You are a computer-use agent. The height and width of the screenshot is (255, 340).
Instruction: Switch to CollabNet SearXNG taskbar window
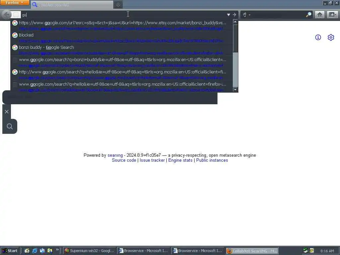[x=252, y=251]
